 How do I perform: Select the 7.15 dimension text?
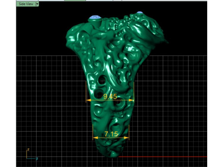click(111, 134)
